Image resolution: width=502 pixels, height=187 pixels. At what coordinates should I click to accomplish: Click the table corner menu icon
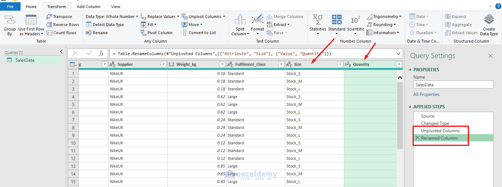pos(73,64)
